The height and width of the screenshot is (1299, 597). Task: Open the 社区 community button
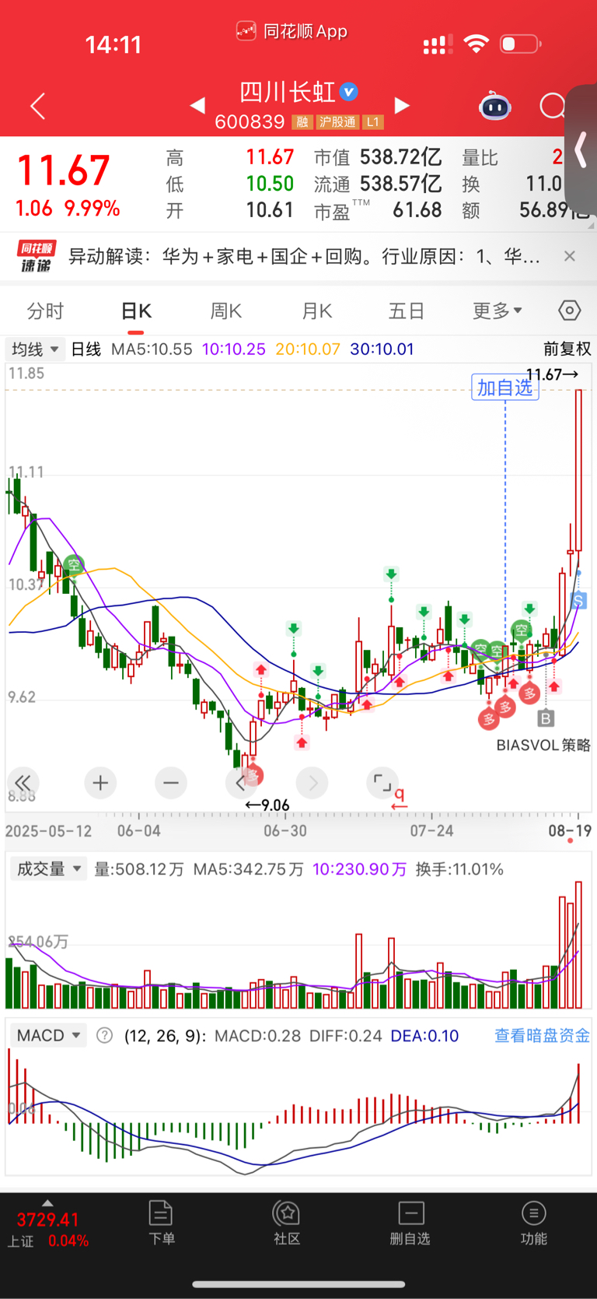[x=286, y=1222]
